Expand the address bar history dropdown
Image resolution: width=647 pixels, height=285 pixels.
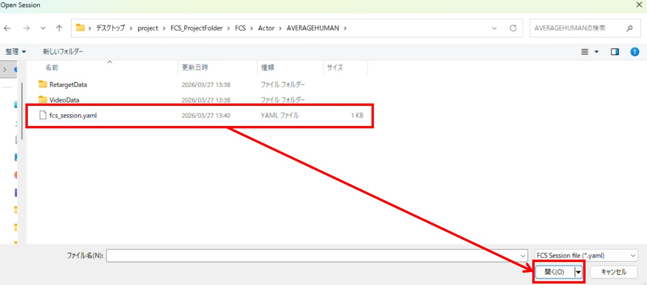(x=495, y=28)
